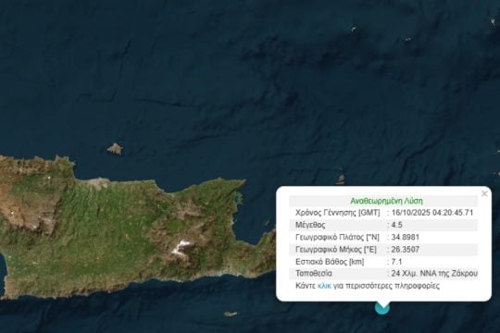The image size is (500, 333).
Task: Select location text '24 Χλμ. ΝΝΑ της Ζάκρου'
Action: click(434, 274)
